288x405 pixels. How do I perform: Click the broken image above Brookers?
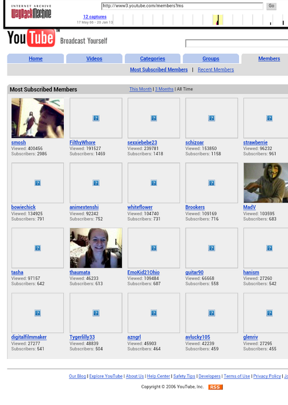click(211, 183)
